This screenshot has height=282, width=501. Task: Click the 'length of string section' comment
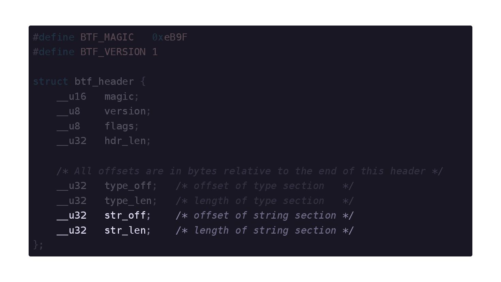265,231
